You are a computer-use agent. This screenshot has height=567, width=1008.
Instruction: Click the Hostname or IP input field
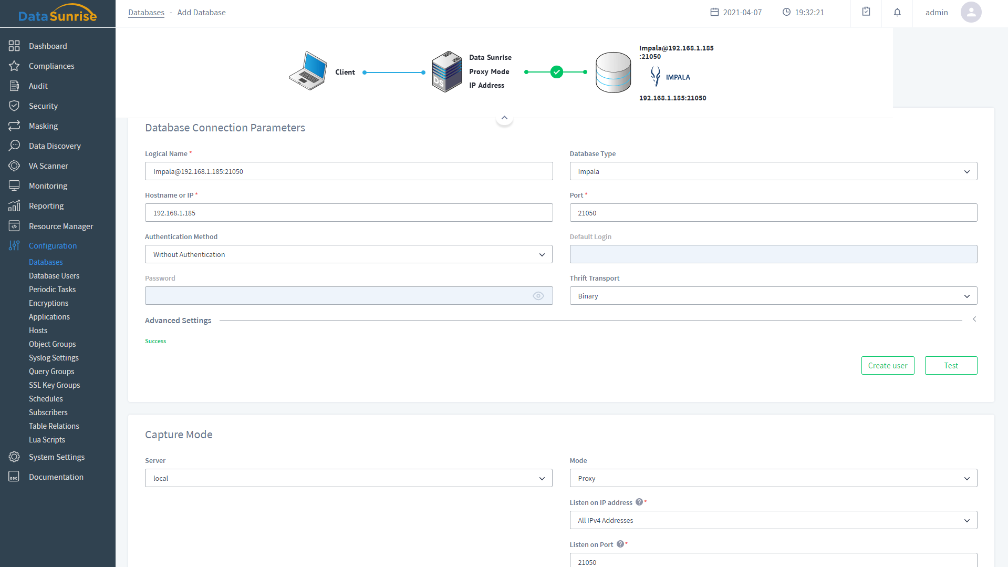[348, 213]
